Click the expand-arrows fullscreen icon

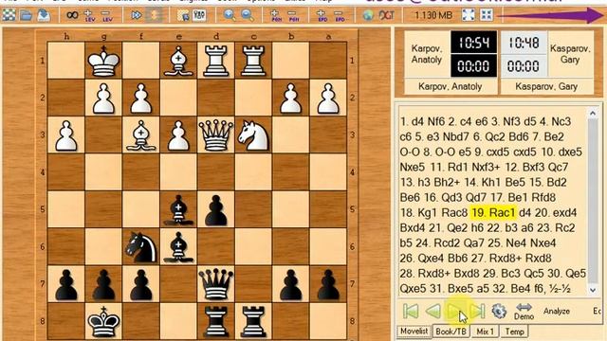[x=468, y=15]
